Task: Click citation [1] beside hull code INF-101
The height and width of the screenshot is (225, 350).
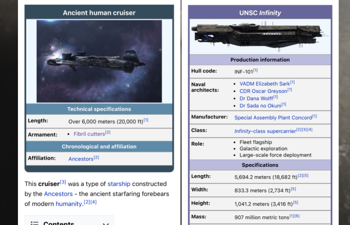Action: pyautogui.click(x=255, y=71)
